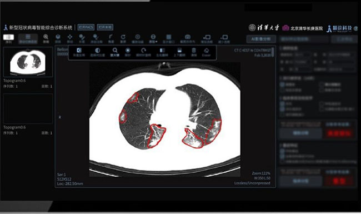Open the first dropdown field in the patient info section
This screenshot has height=214, width=361.
pos(303,55)
